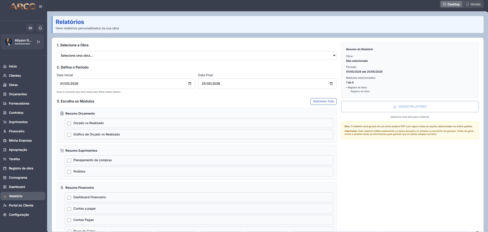
Task: Click the Data Inicial date field
Action: pos(126,84)
